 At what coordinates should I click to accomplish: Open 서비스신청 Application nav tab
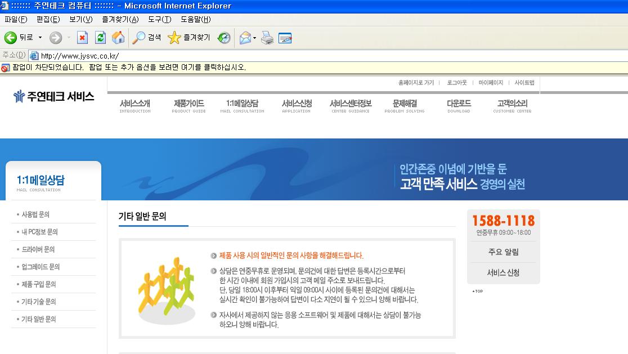coord(297,106)
